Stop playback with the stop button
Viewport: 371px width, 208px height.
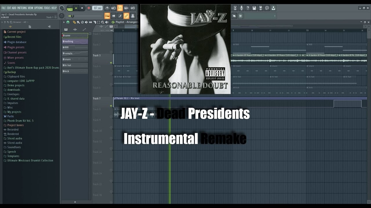(82, 8)
